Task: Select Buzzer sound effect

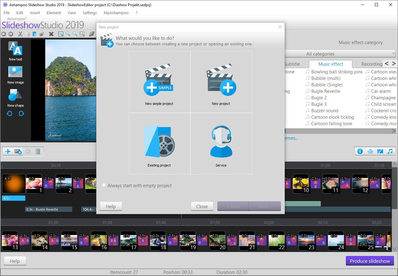Action: pyautogui.click(x=322, y=110)
